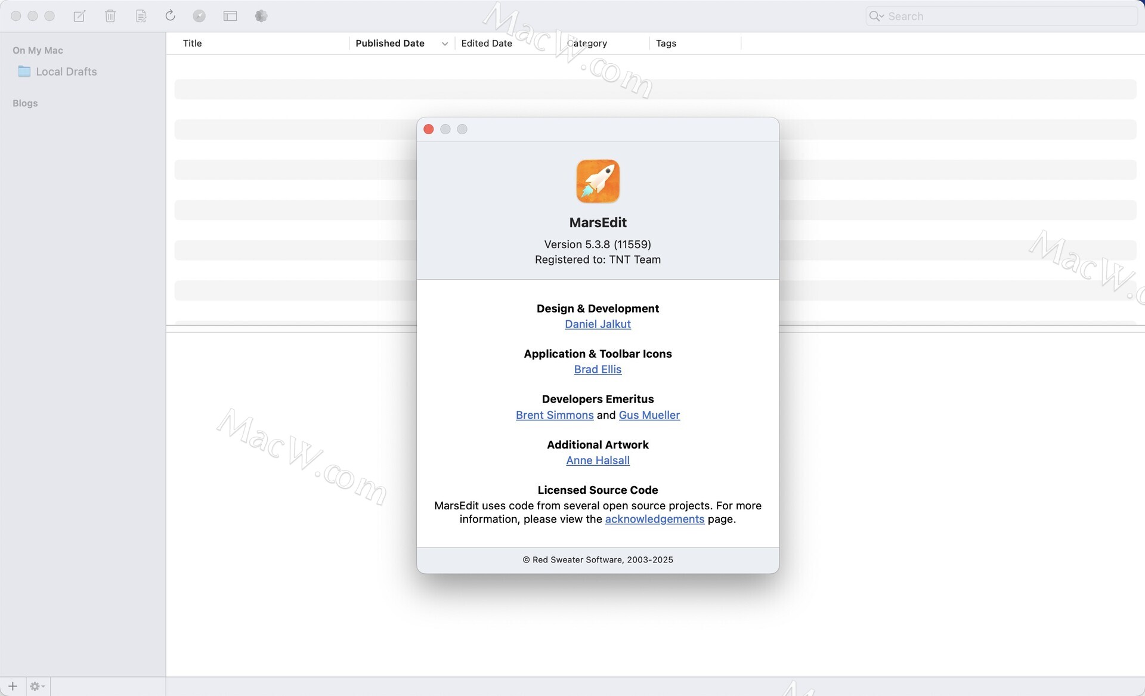Click the New Post compose icon
1145x696 pixels.
pyautogui.click(x=79, y=16)
